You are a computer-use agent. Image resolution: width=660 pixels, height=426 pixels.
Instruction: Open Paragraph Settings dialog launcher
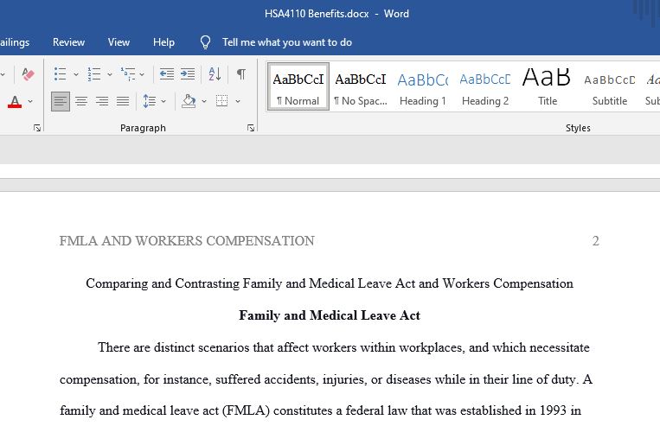pyautogui.click(x=251, y=128)
